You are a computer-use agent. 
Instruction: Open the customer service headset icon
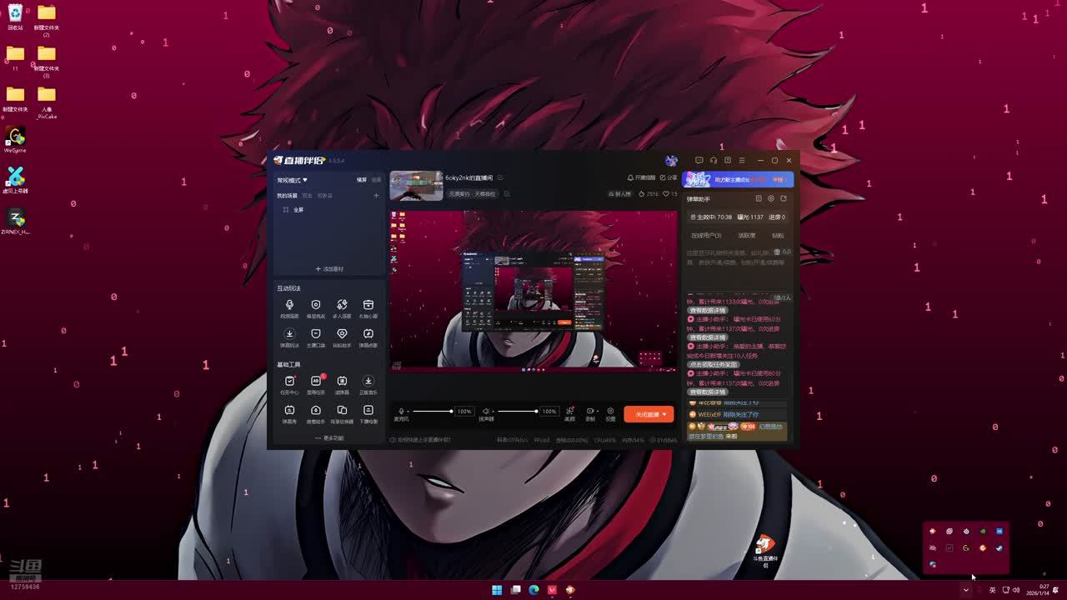tap(714, 160)
